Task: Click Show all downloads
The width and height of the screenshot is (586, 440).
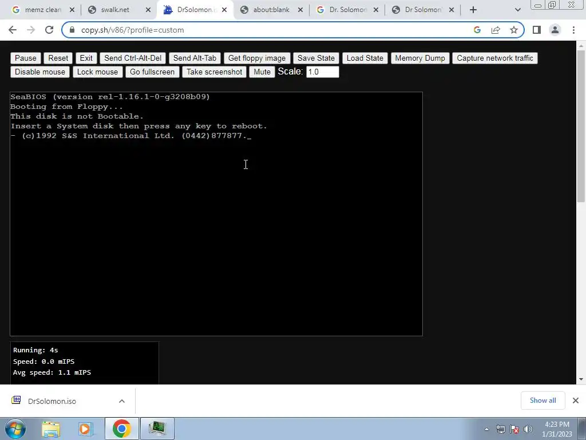Action: [x=543, y=400]
